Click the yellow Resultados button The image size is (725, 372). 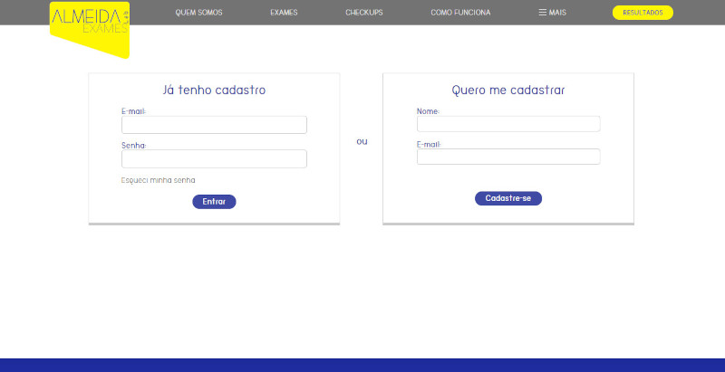pos(643,13)
